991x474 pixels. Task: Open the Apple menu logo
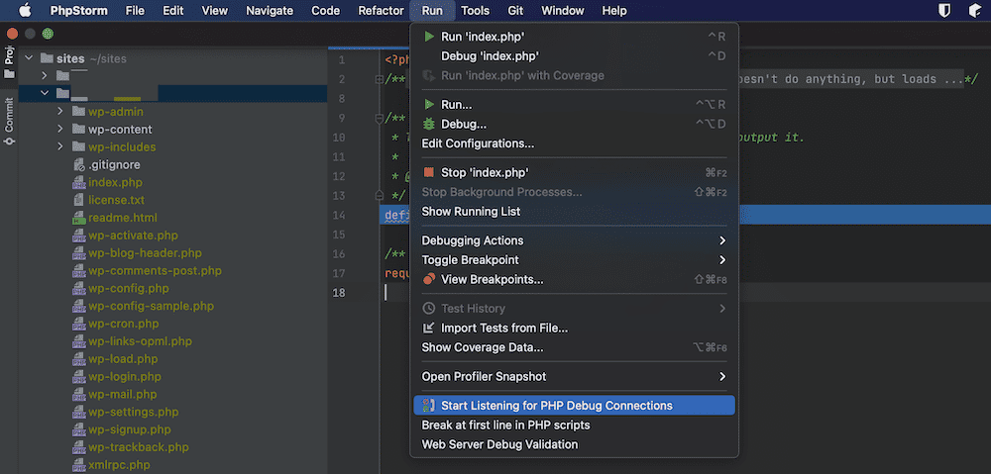pyautogui.click(x=25, y=11)
